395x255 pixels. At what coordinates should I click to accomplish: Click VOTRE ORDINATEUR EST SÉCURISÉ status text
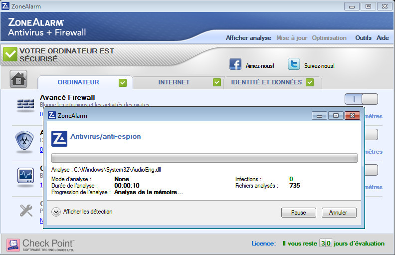click(x=66, y=55)
